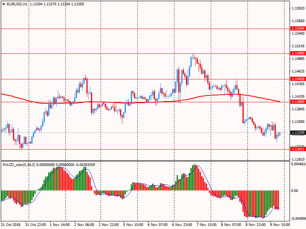Click the 1.13989 red price tag
The height and width of the screenshot is (229, 306).
[298, 102]
